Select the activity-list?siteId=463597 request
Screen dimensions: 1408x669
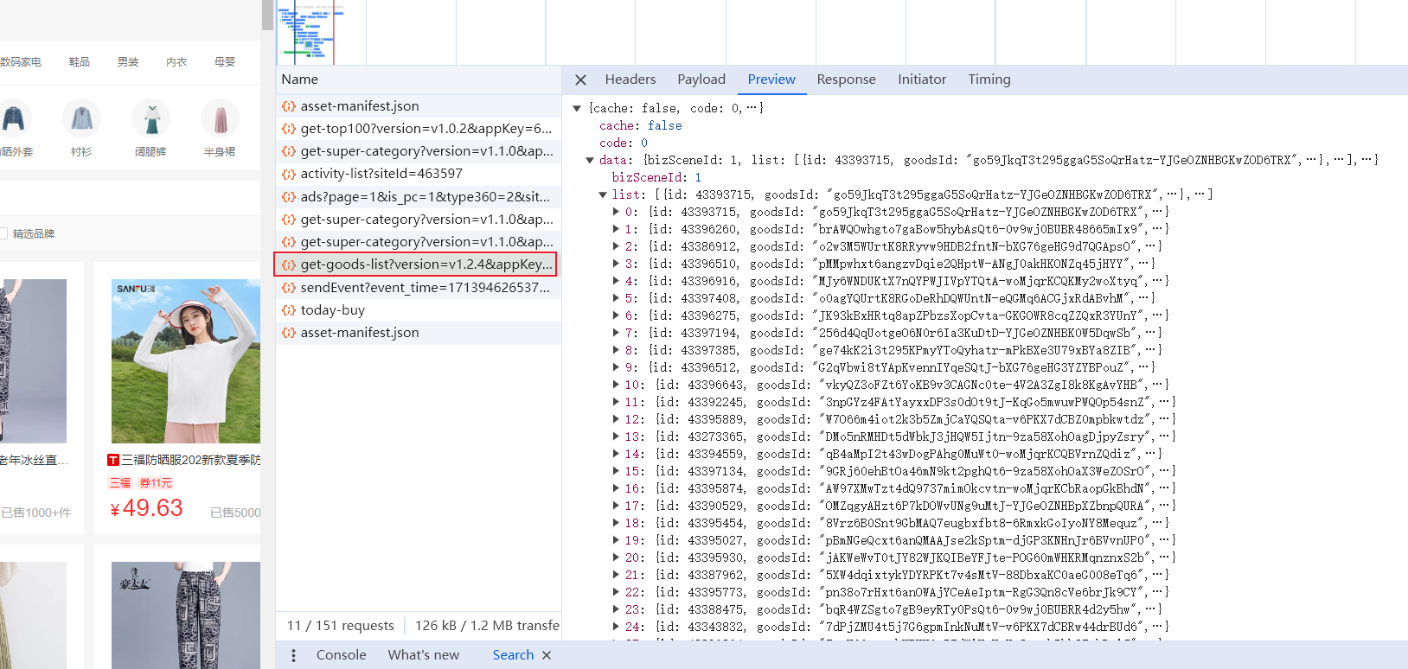(x=419, y=174)
